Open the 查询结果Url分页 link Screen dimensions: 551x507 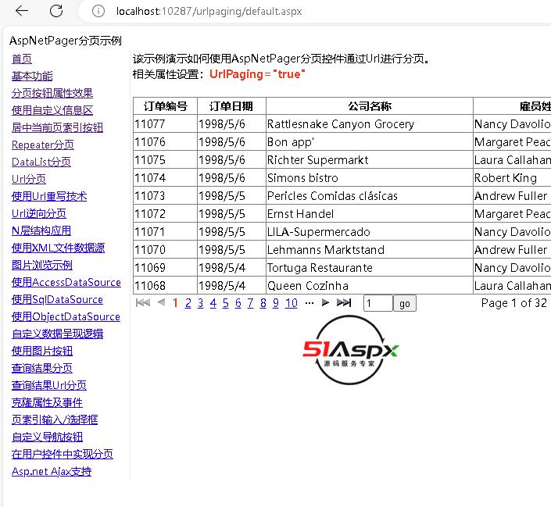click(x=48, y=386)
